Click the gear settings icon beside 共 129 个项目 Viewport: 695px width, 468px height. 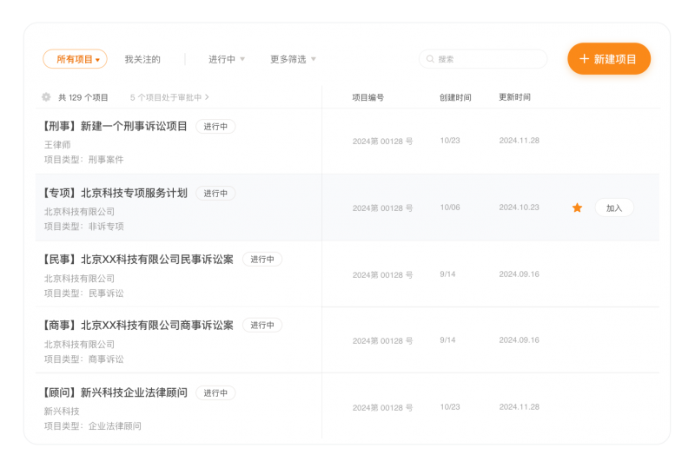(46, 97)
